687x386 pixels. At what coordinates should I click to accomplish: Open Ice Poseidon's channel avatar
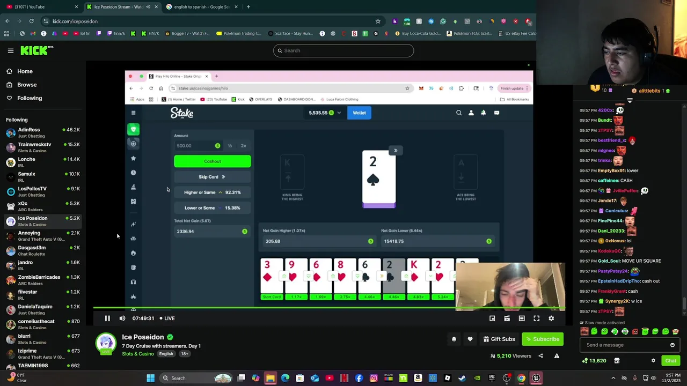click(106, 344)
